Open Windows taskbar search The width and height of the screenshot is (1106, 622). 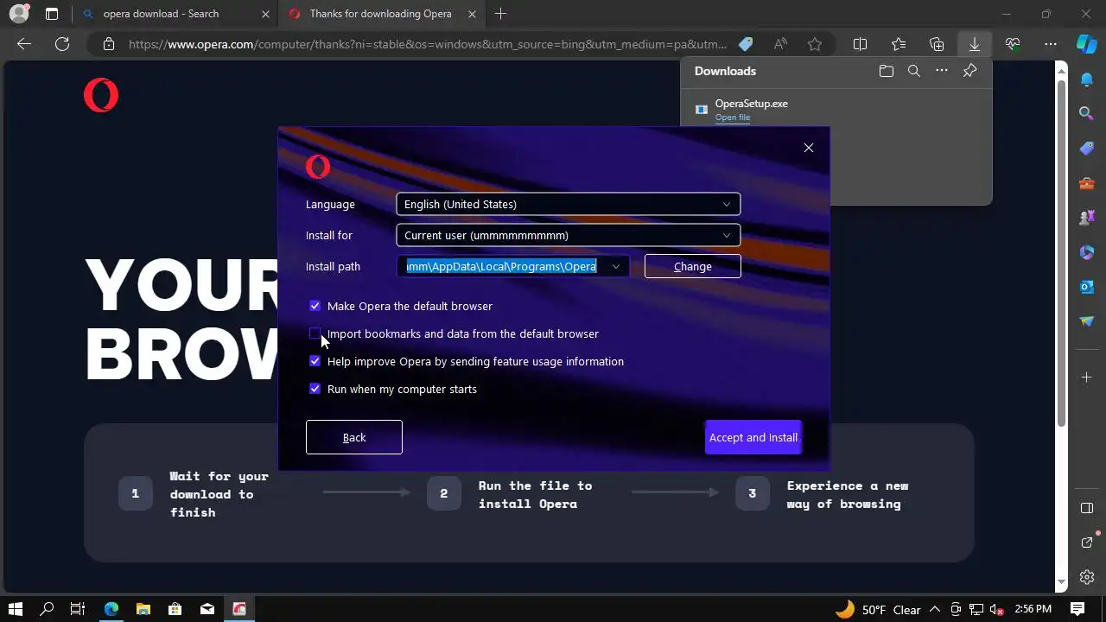(x=47, y=609)
